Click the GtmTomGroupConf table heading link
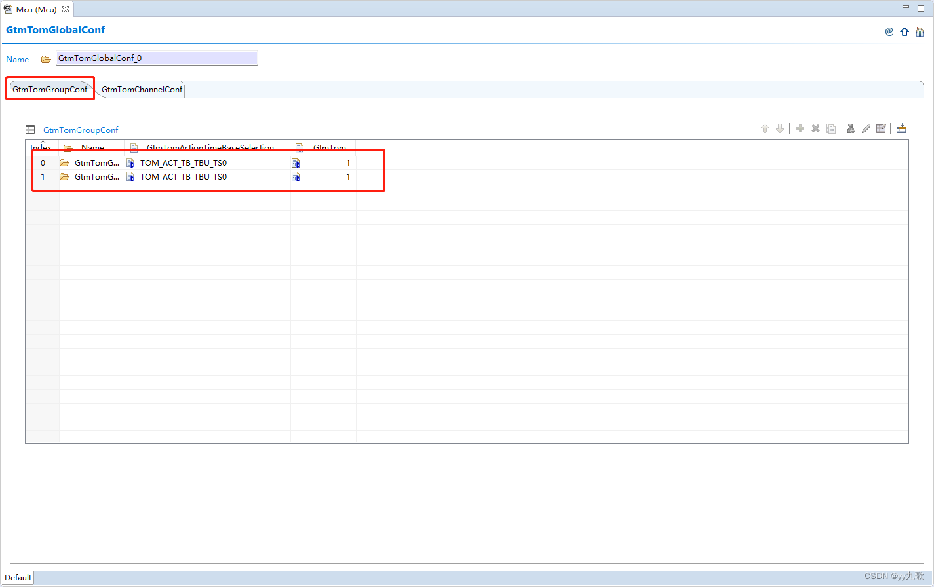The height and width of the screenshot is (587, 934). (81, 130)
